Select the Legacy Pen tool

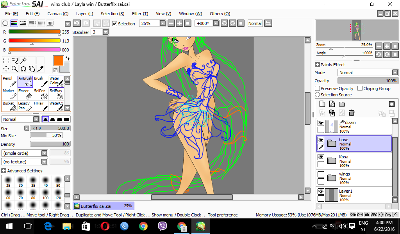tap(25, 106)
